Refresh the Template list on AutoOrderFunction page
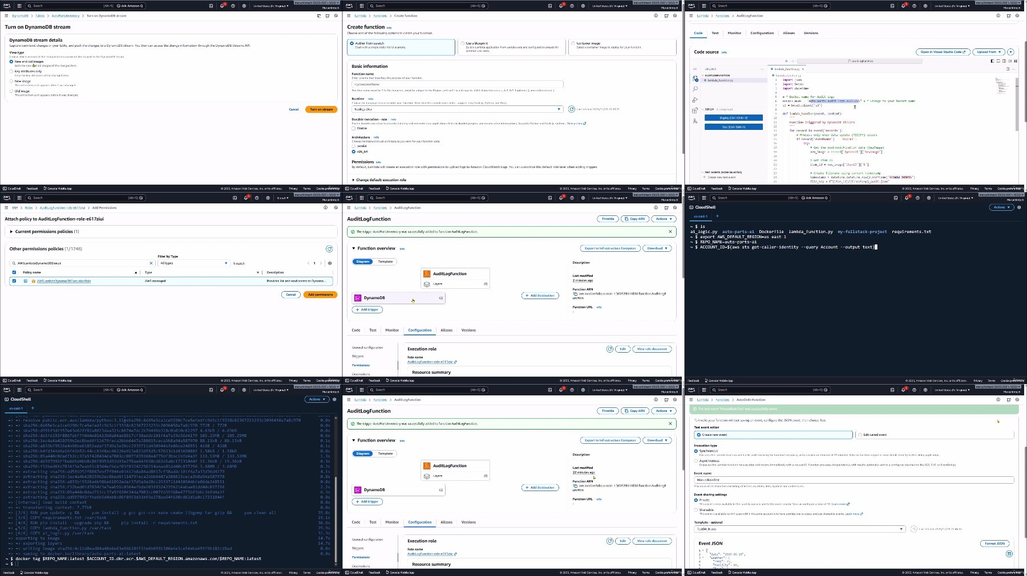 click(x=913, y=529)
